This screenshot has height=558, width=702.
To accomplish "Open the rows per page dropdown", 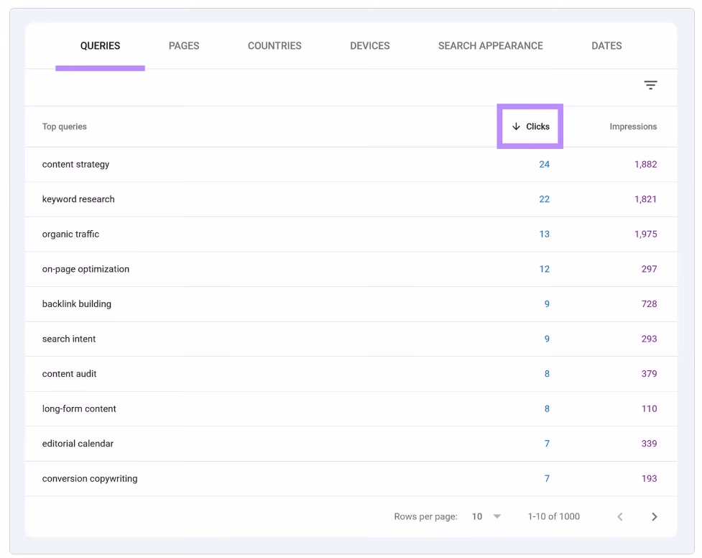I will tap(486, 517).
